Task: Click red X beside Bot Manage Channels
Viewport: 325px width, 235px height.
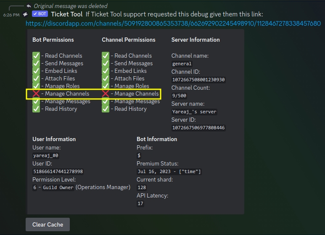Action: point(36,93)
